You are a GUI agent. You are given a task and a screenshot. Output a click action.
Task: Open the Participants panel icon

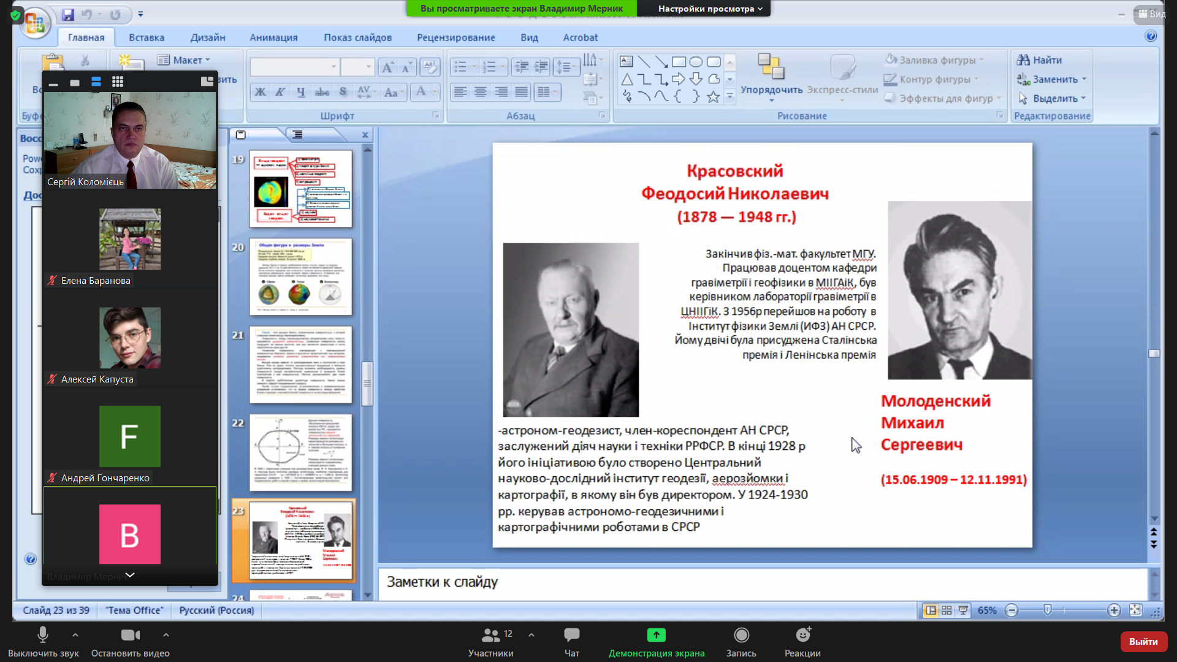[x=490, y=635]
